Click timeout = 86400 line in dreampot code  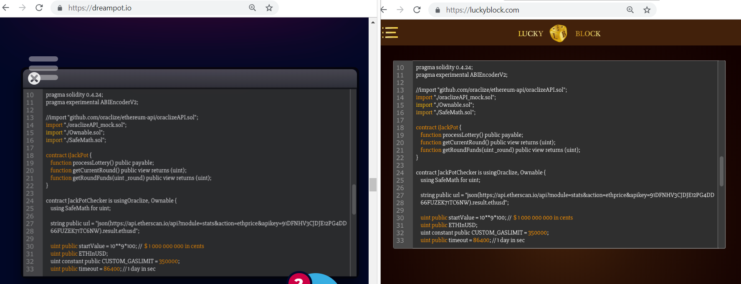tap(103, 269)
